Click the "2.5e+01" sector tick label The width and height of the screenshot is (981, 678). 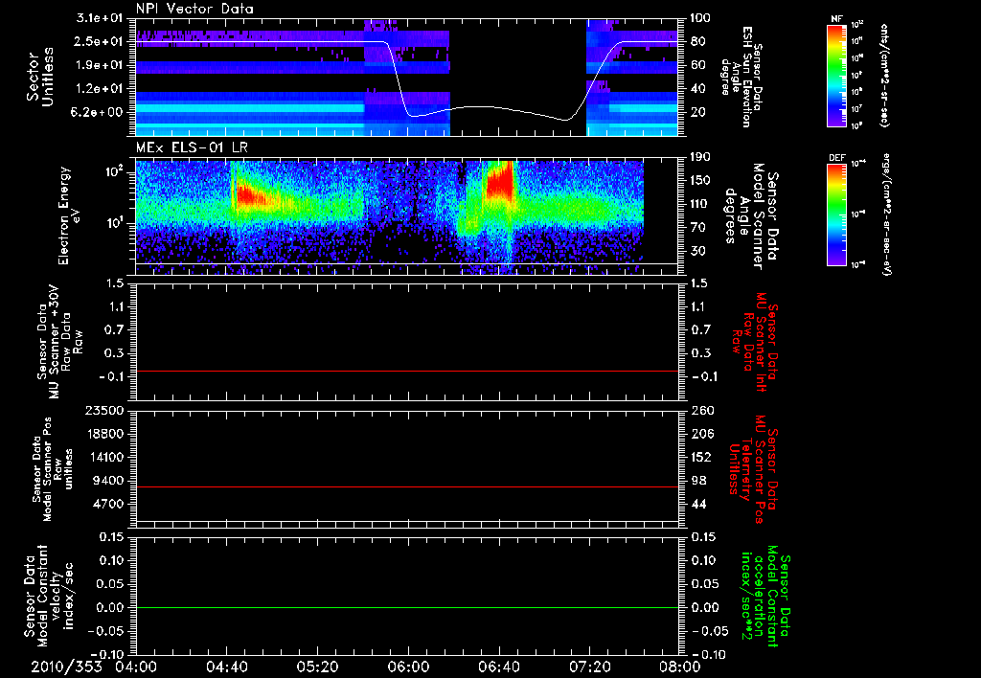100,41
